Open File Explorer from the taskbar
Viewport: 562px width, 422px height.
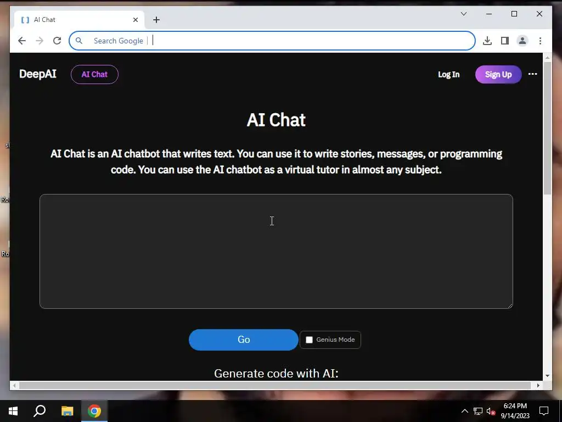67,411
